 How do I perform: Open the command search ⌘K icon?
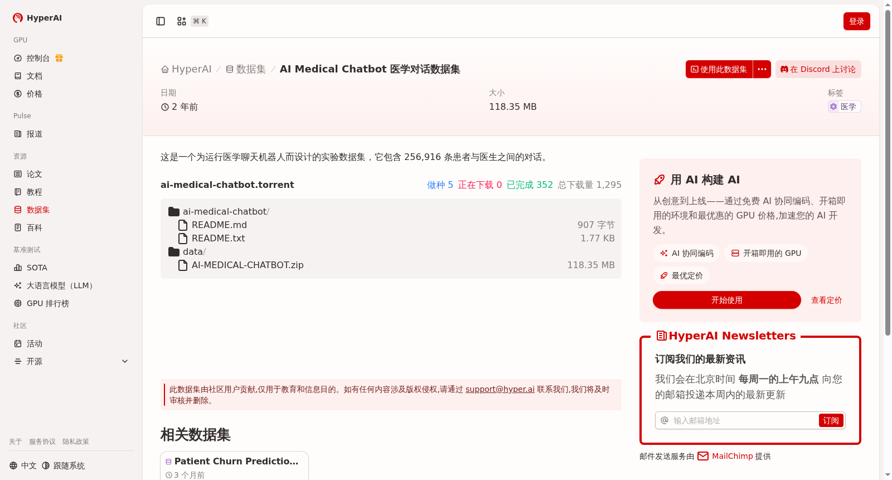[182, 21]
